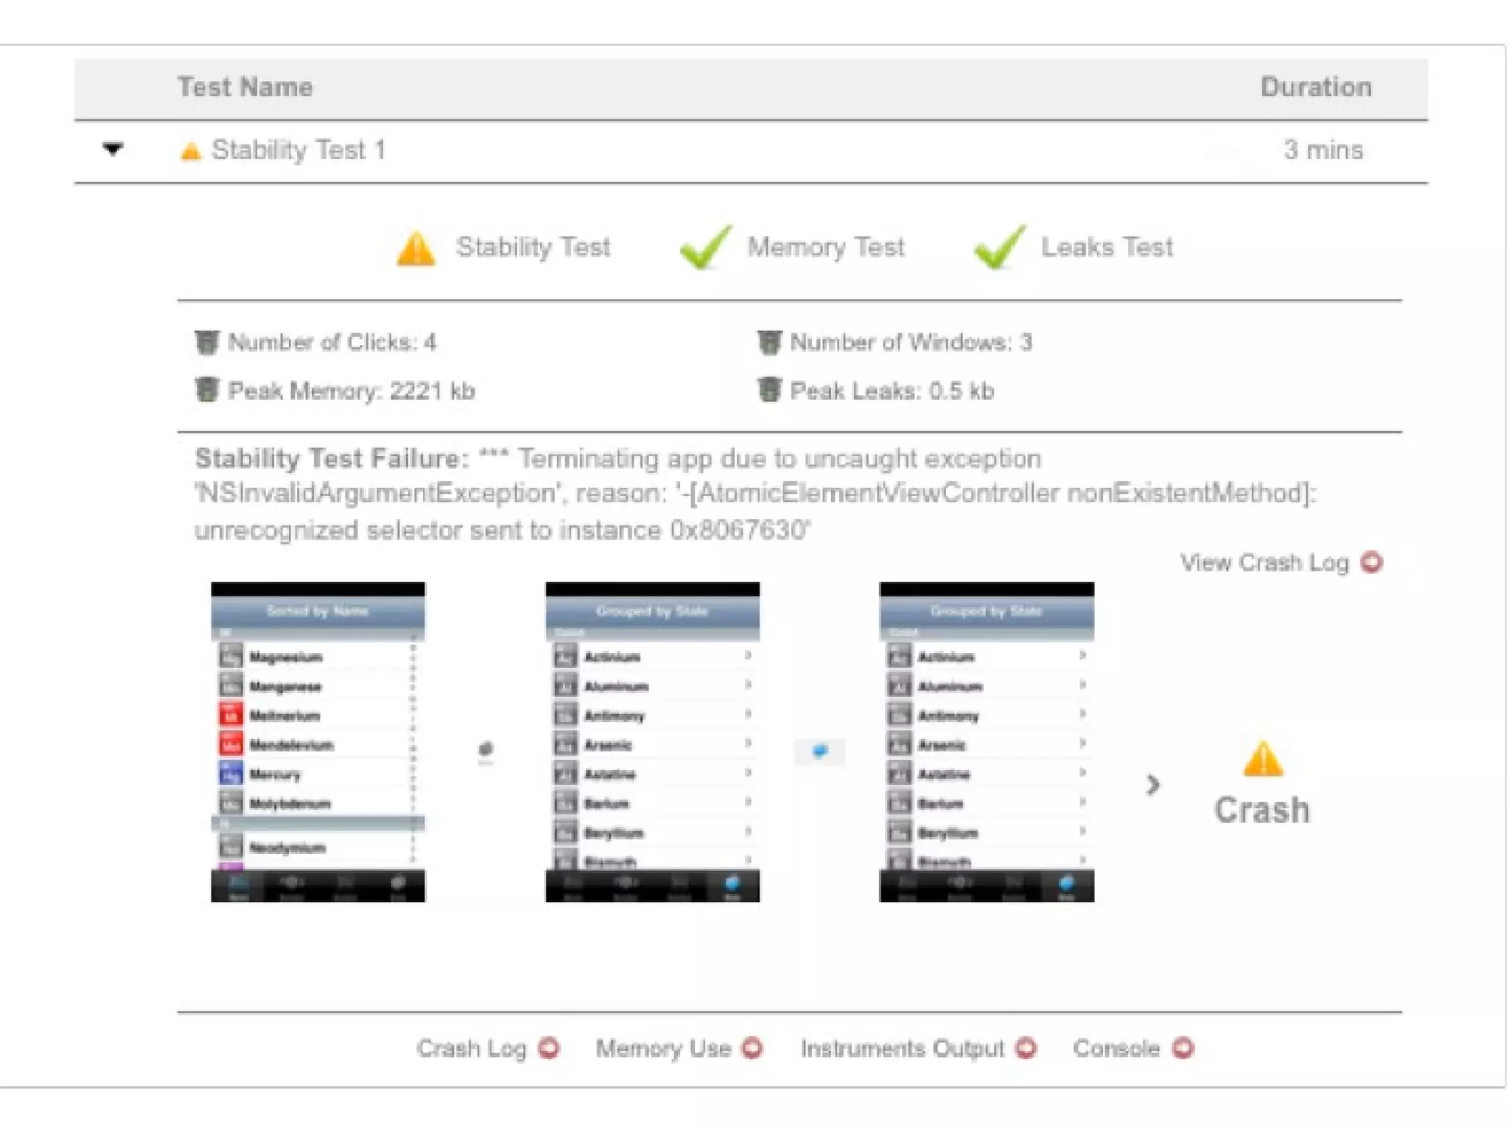1509x1132 pixels.
Task: Collapse the Stability Test 1 row
Action: point(113,150)
